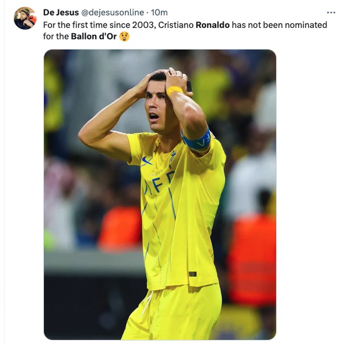Open the De Jesus display name link
The image size is (344, 345).
[x=61, y=13]
